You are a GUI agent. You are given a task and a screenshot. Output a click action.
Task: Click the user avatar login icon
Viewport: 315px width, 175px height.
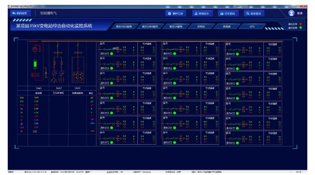coord(291,13)
